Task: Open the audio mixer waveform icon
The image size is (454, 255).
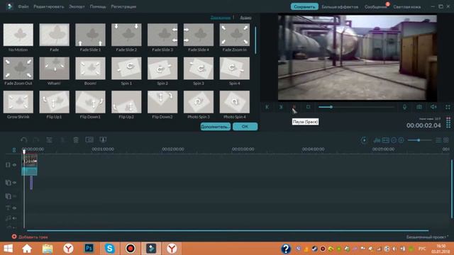Action: coord(377,140)
